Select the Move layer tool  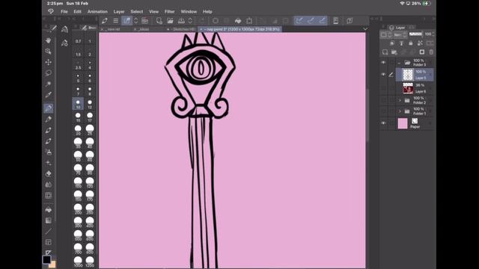click(48, 62)
